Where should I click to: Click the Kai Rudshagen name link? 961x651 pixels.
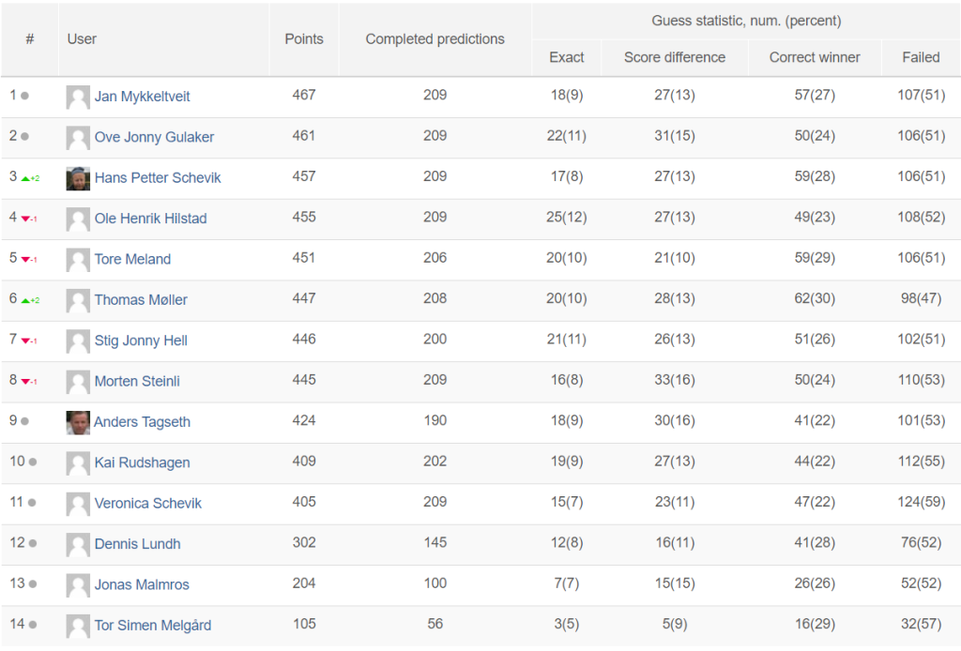click(x=143, y=462)
